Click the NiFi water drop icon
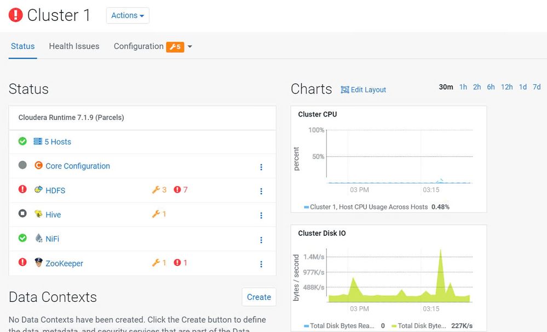This screenshot has height=332, width=547. 39,238
